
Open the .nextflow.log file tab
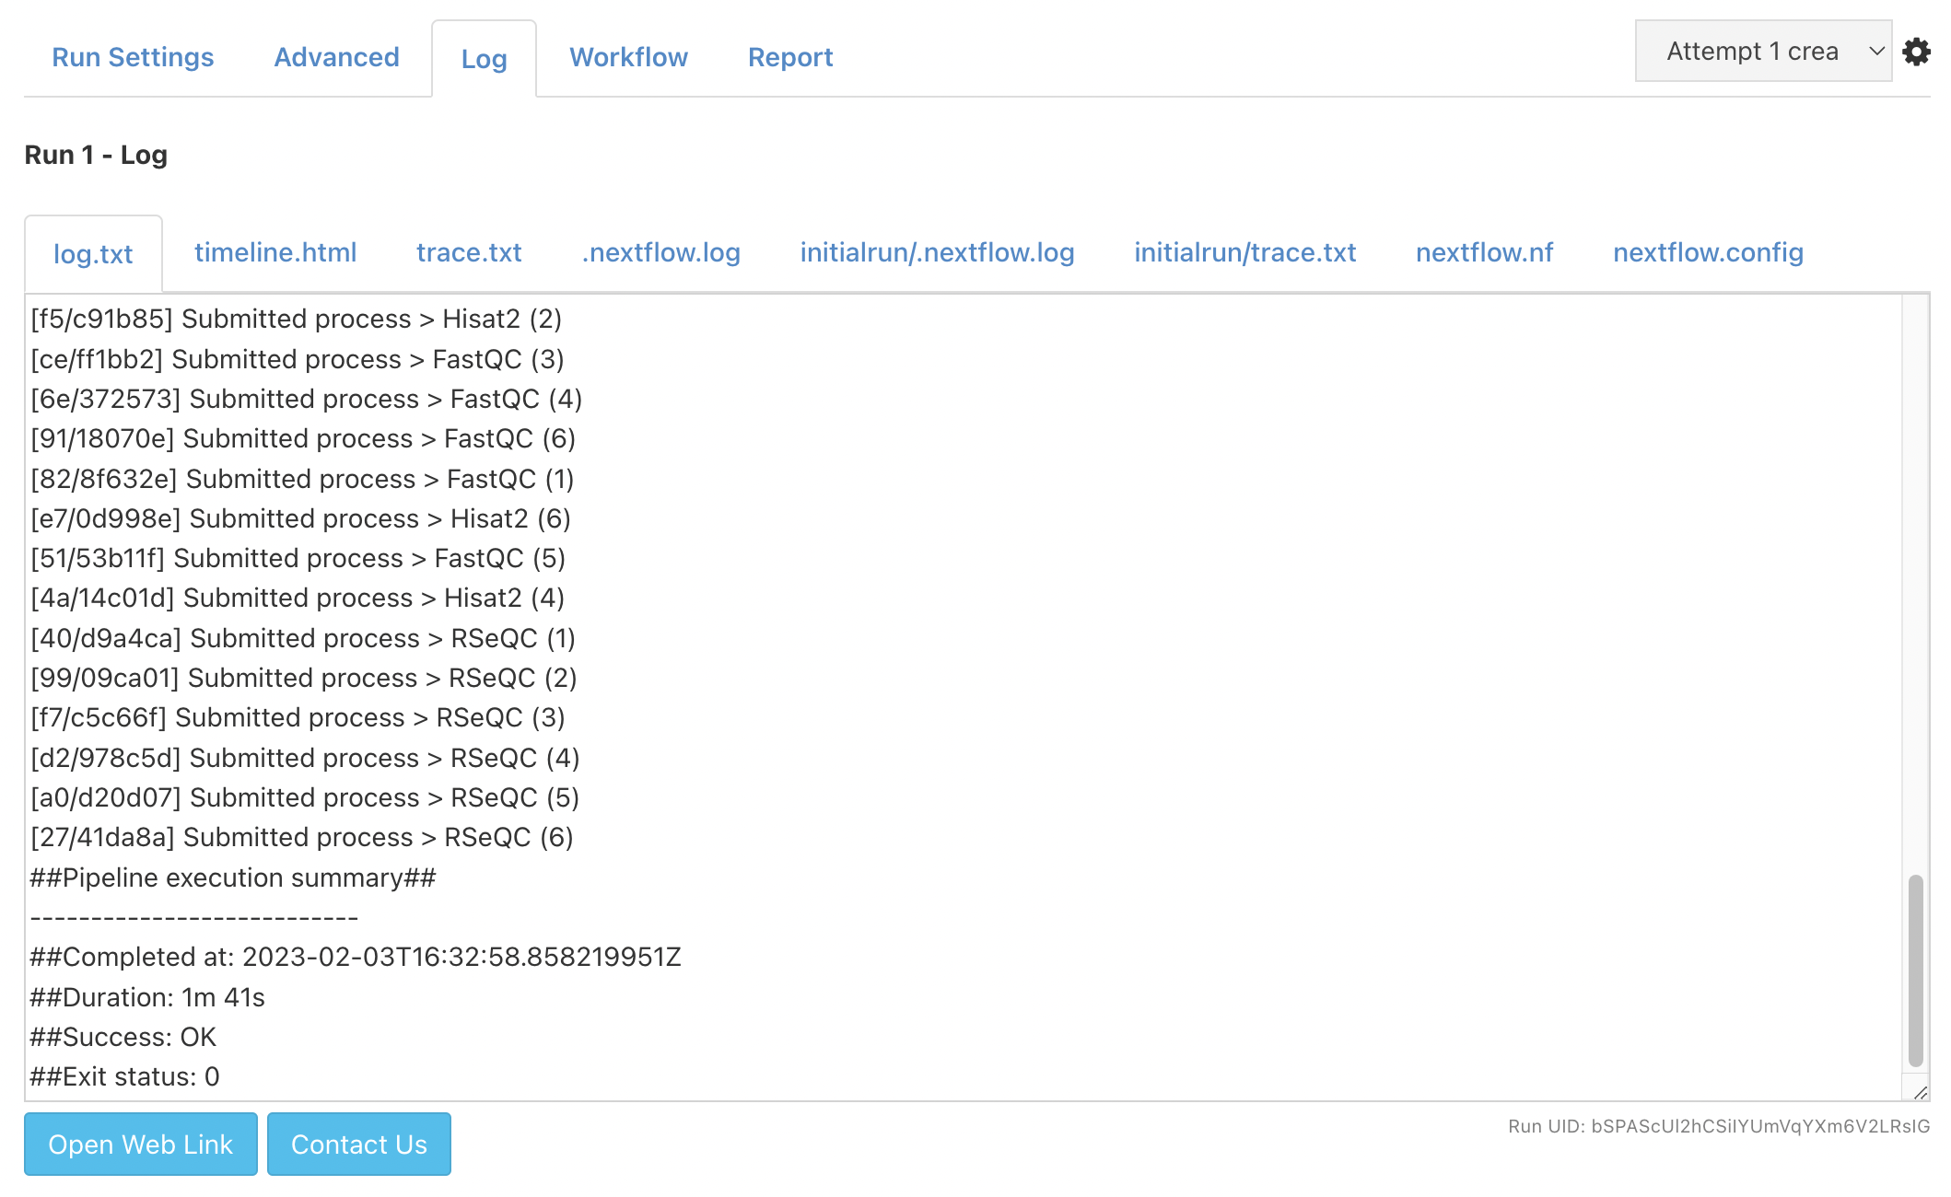[660, 252]
